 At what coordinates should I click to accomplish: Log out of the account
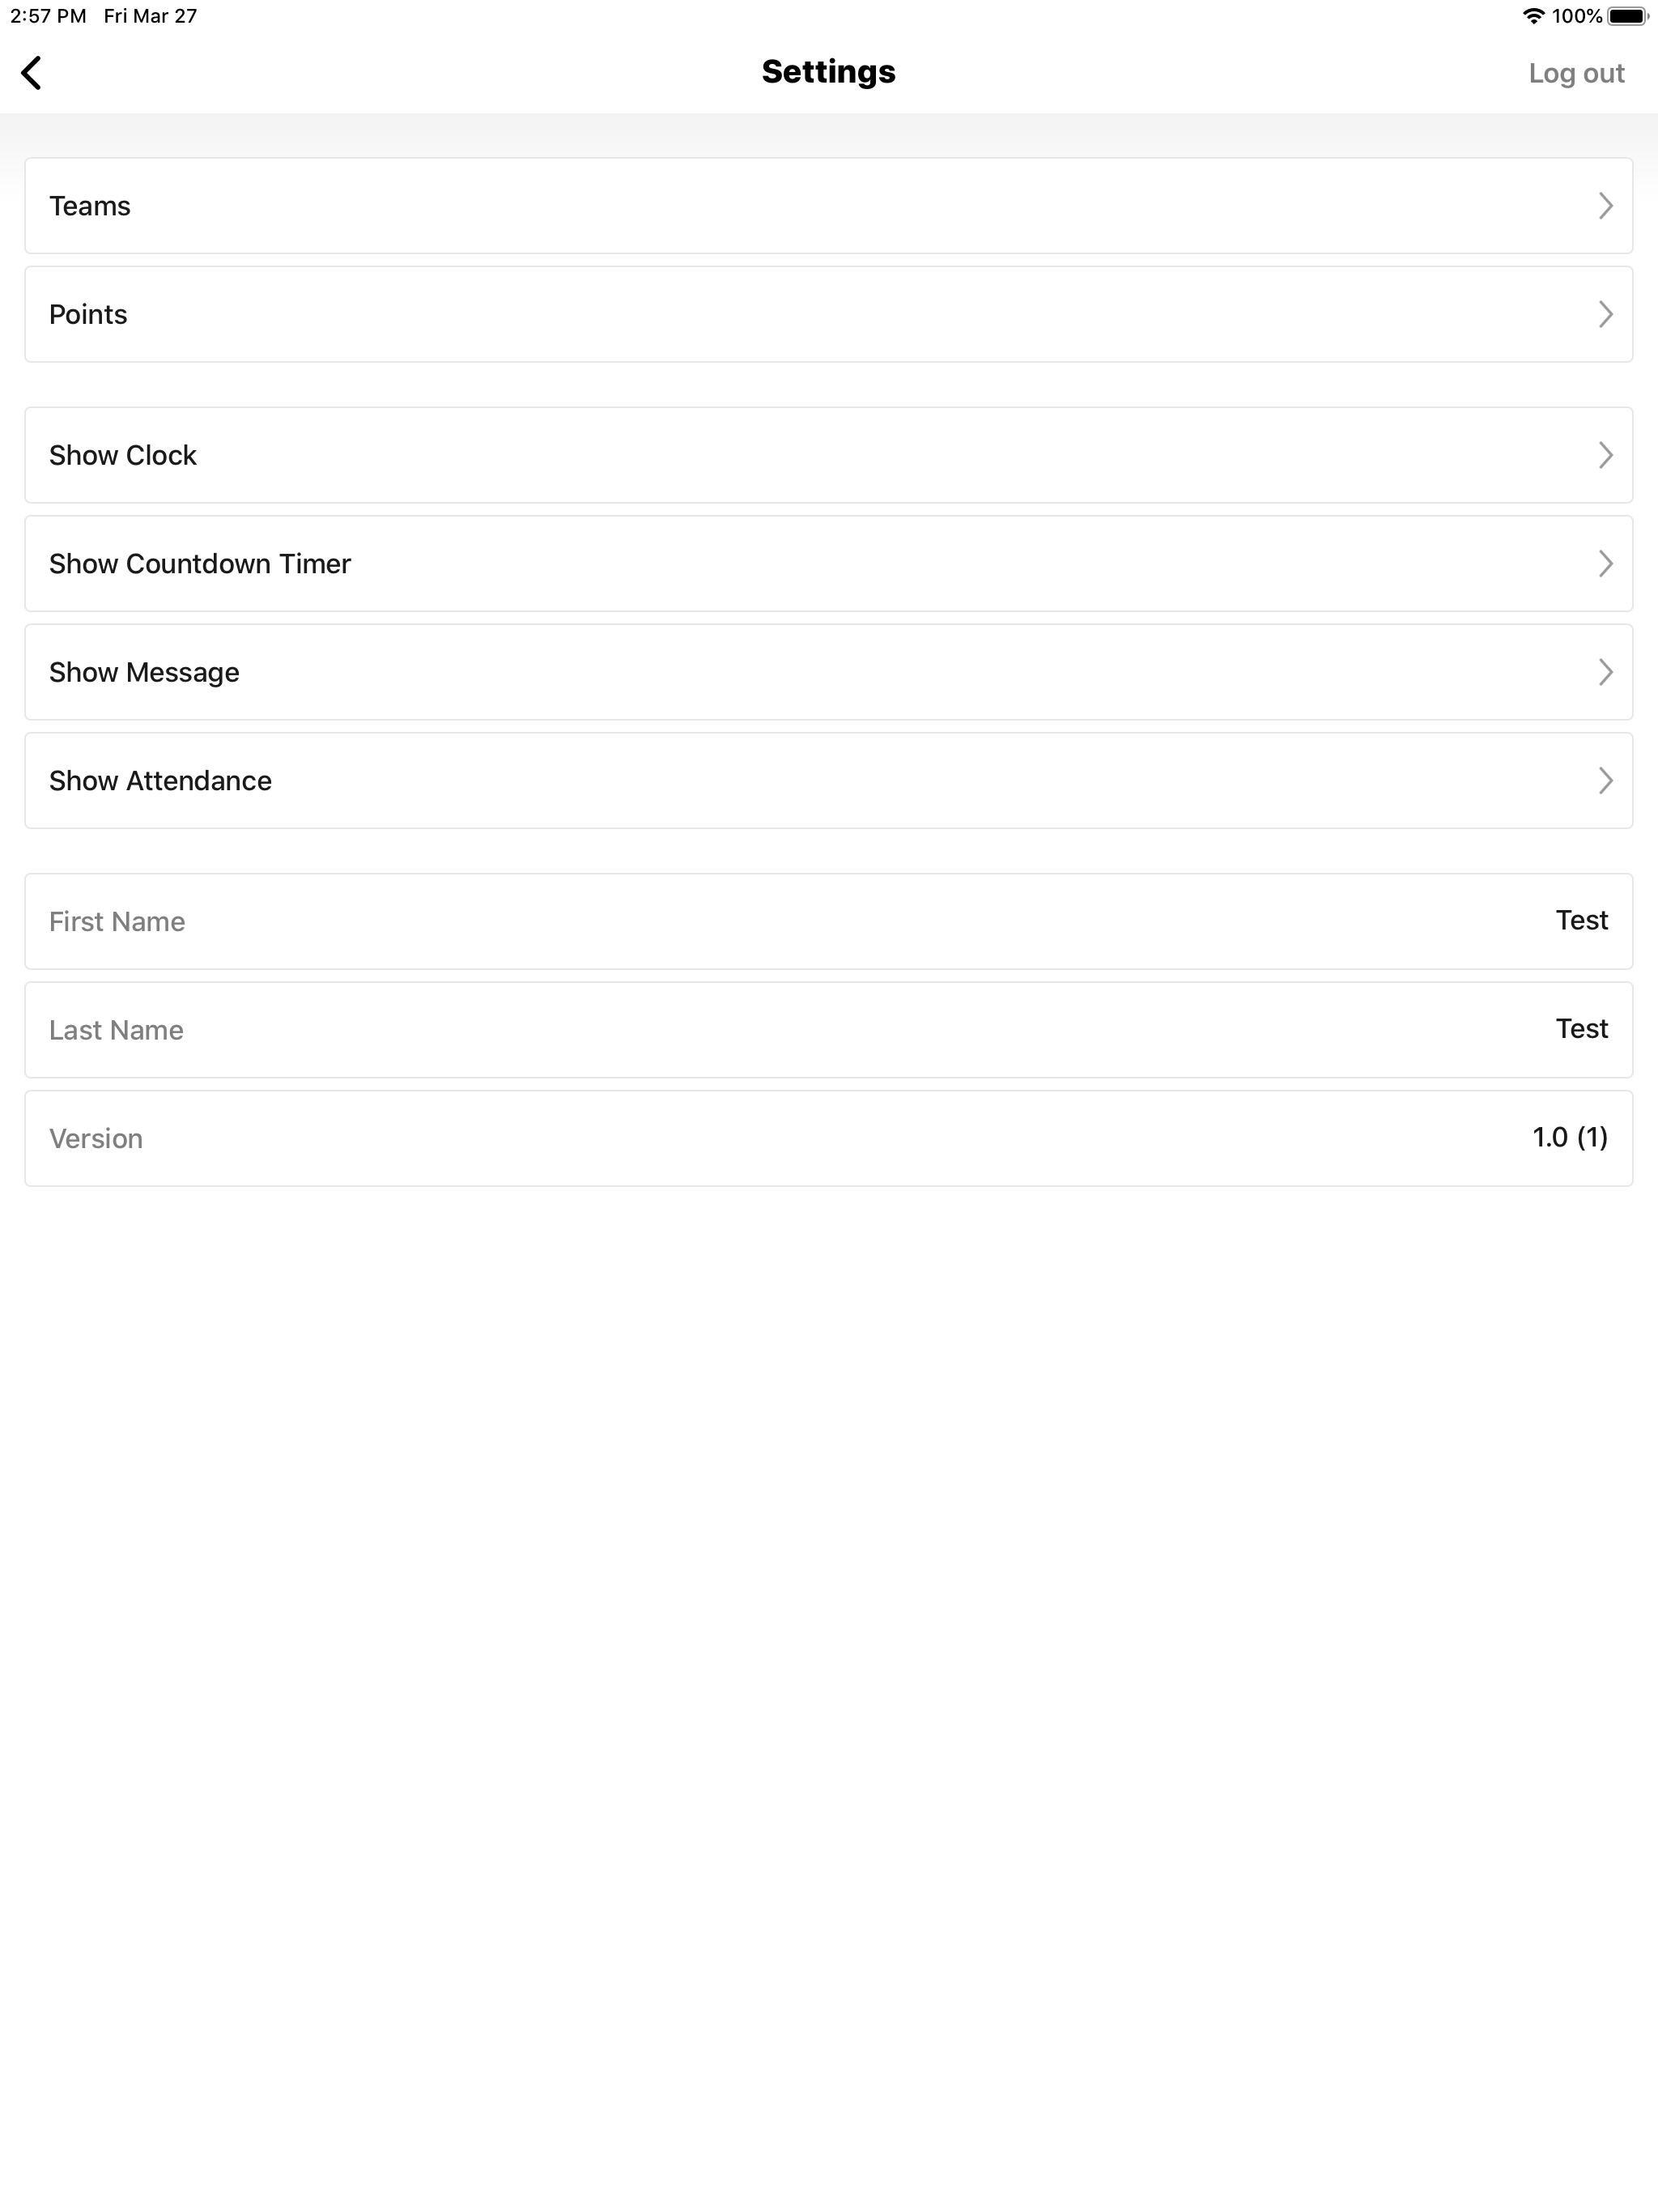click(x=1576, y=73)
